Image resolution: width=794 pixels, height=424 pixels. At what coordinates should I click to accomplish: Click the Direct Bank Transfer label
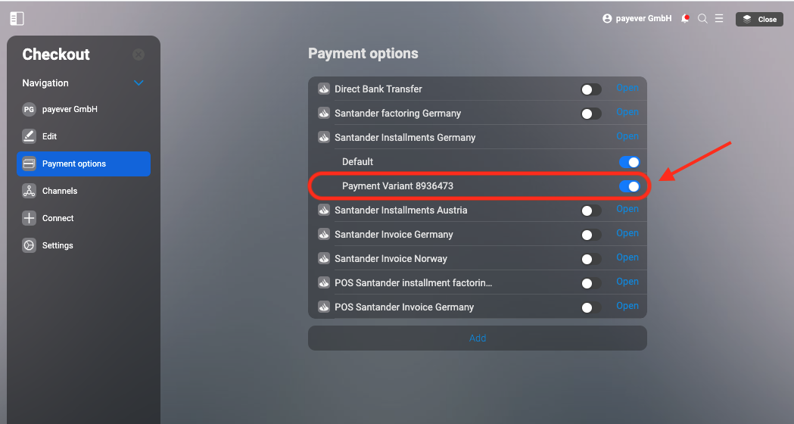378,89
